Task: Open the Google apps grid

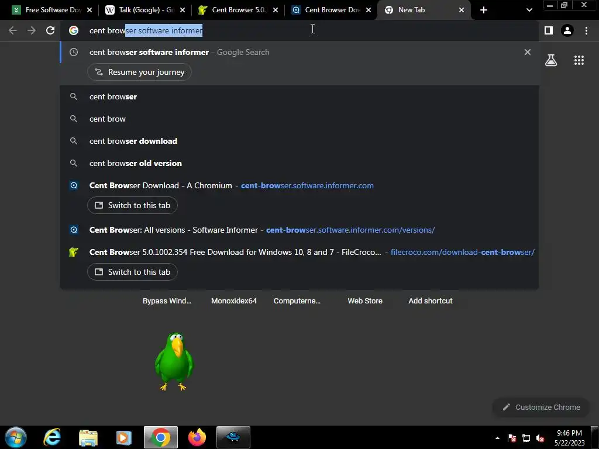Action: (579, 60)
